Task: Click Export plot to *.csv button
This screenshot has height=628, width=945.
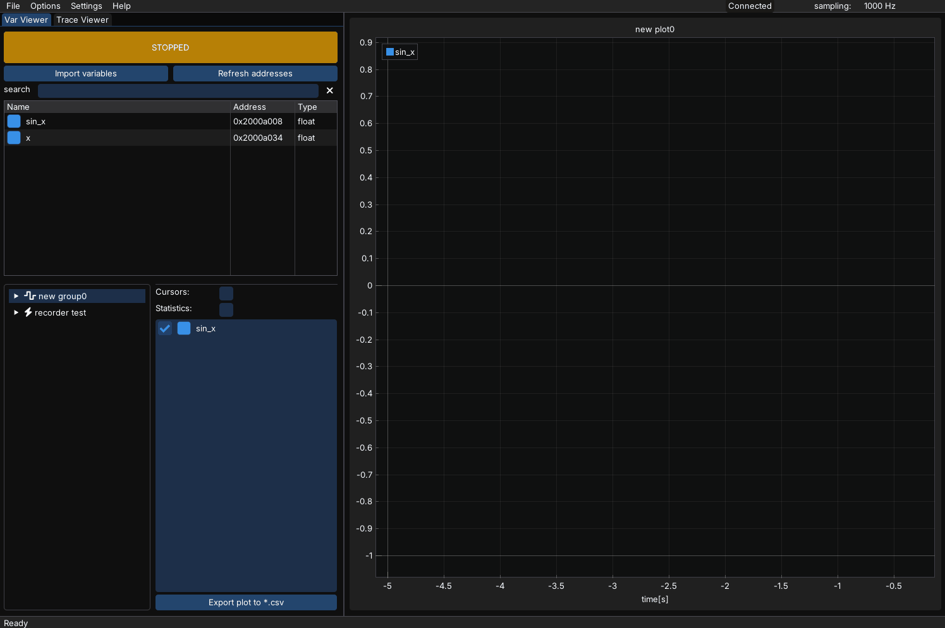Action: point(246,602)
